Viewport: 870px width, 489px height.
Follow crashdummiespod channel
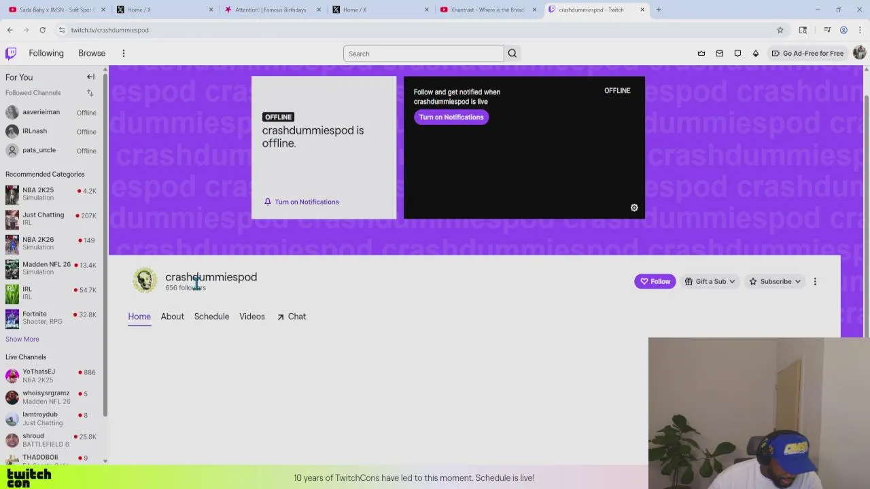[x=655, y=281]
